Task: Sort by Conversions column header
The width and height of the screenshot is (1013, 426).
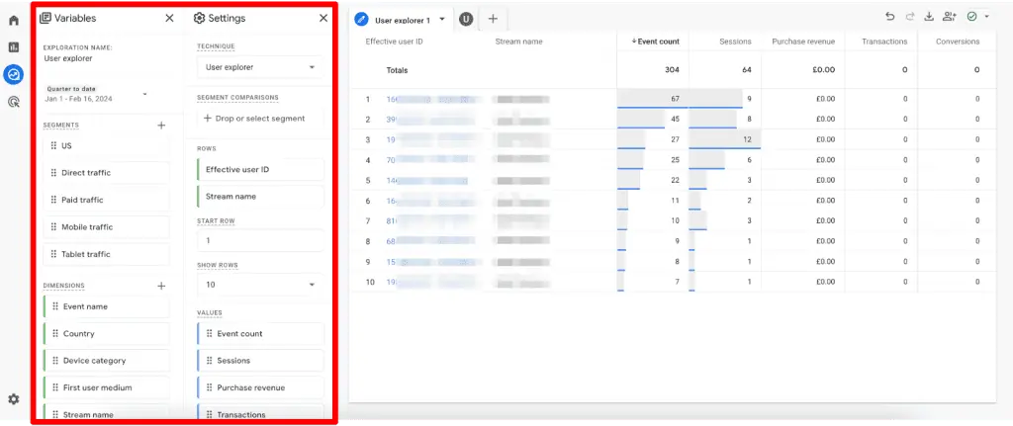Action: pos(958,42)
